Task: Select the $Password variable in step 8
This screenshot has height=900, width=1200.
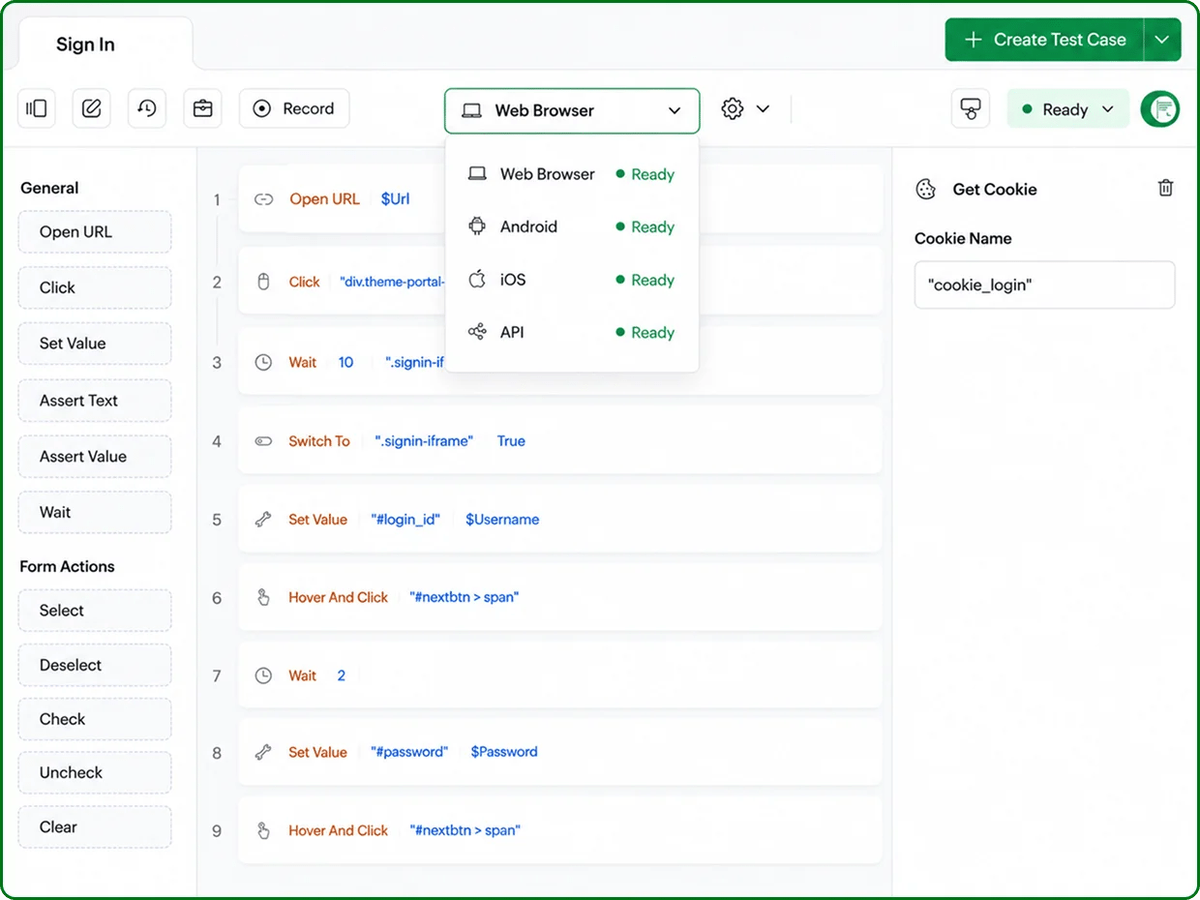Action: coord(504,752)
